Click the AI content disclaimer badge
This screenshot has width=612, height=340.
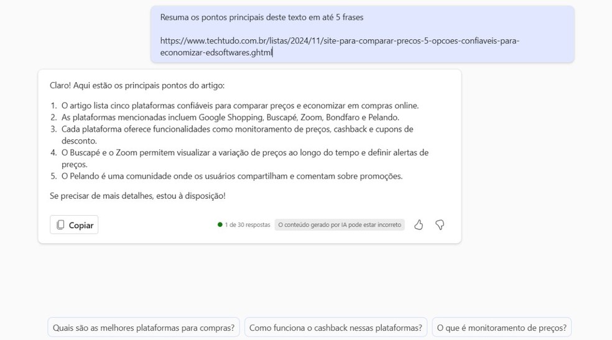coord(340,225)
